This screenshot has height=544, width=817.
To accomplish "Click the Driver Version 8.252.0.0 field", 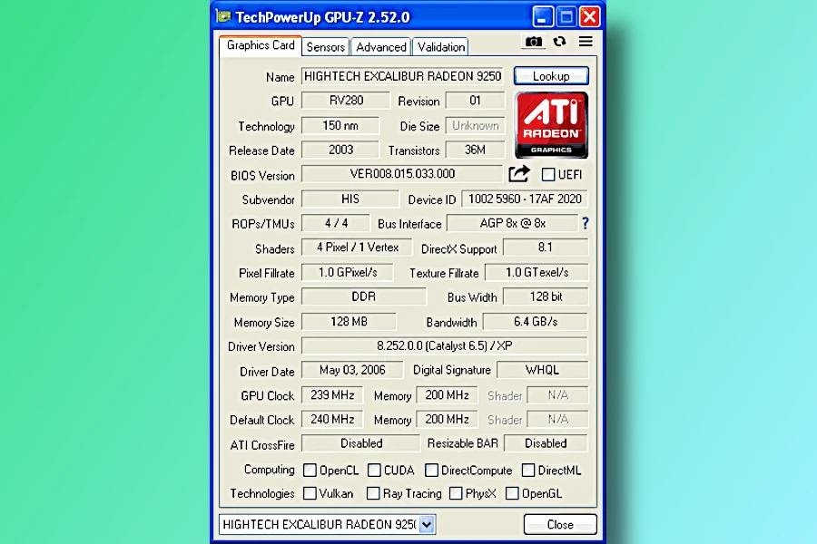I will 445,345.
